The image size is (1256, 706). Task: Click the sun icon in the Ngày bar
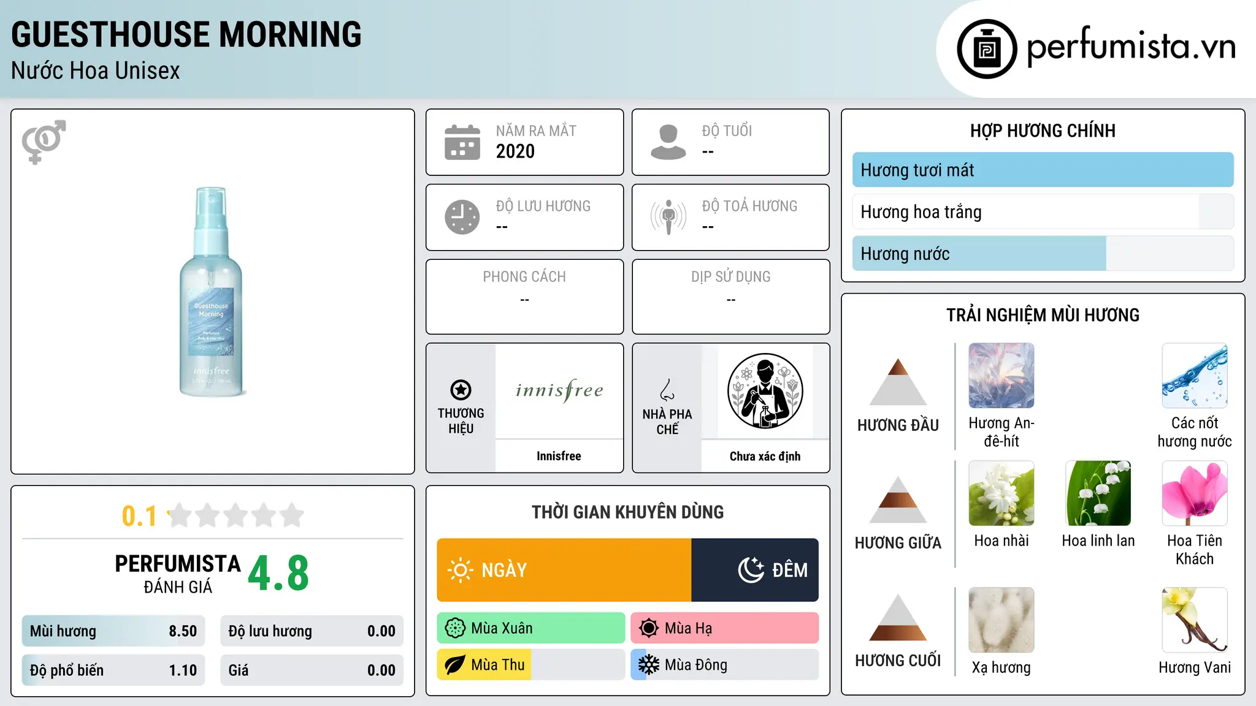point(460,570)
